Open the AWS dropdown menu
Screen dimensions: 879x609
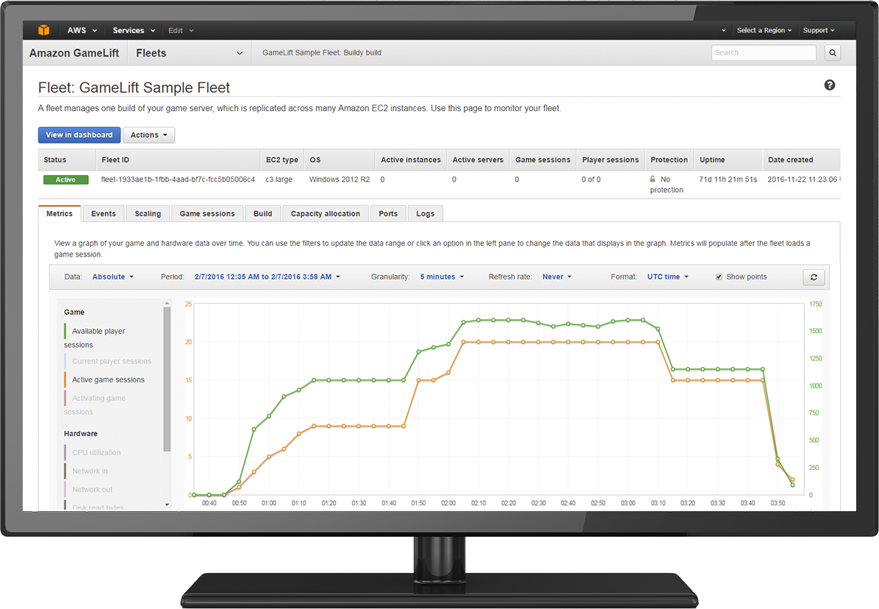[82, 30]
